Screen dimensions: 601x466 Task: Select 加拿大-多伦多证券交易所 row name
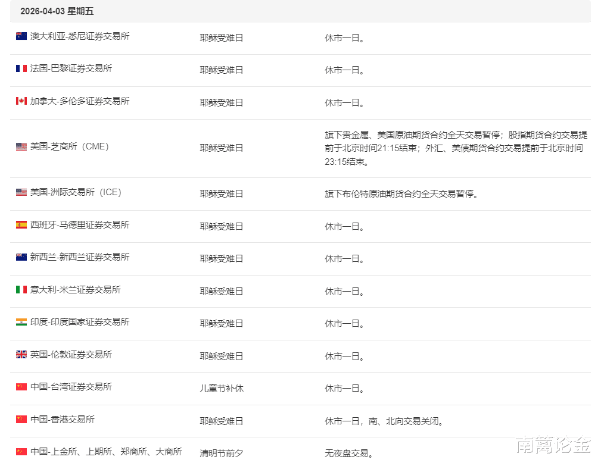[80, 101]
